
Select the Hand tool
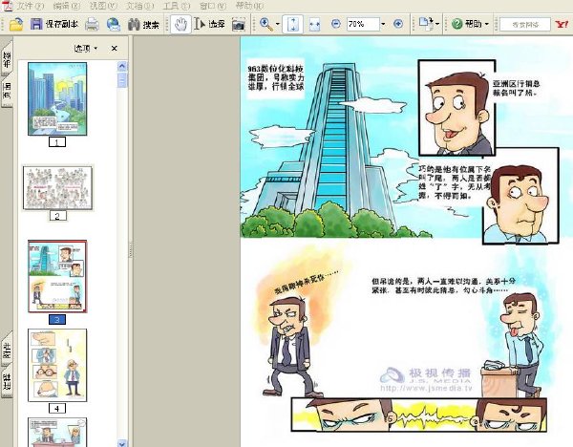[x=180, y=25]
